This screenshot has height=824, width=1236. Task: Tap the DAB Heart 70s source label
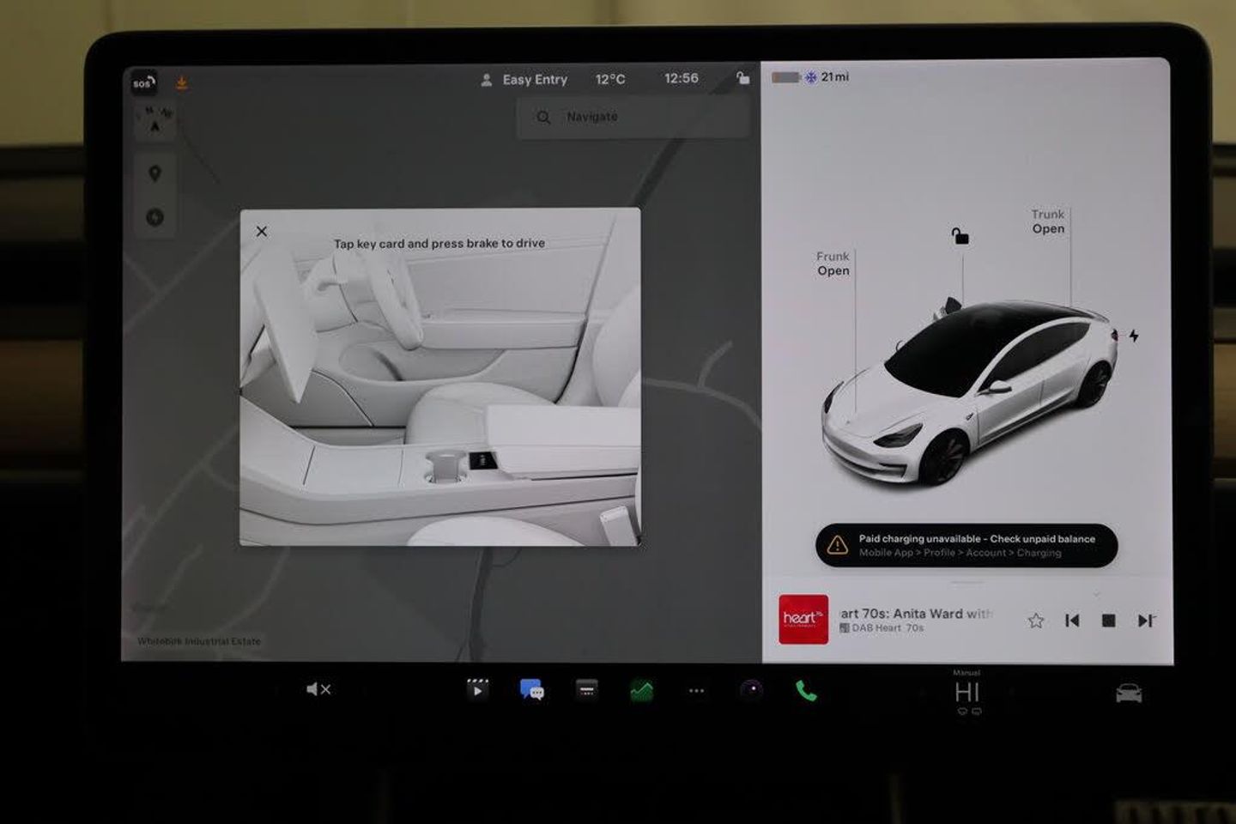tap(882, 628)
